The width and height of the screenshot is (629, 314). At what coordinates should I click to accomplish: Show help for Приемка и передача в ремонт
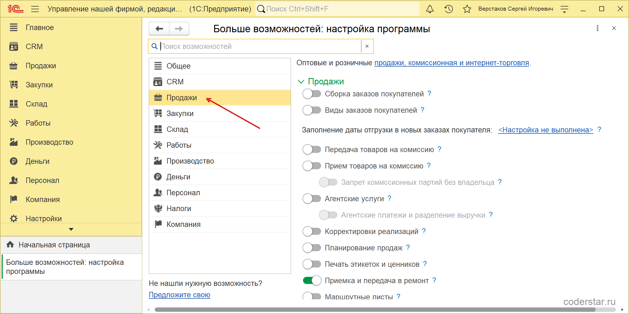click(434, 280)
